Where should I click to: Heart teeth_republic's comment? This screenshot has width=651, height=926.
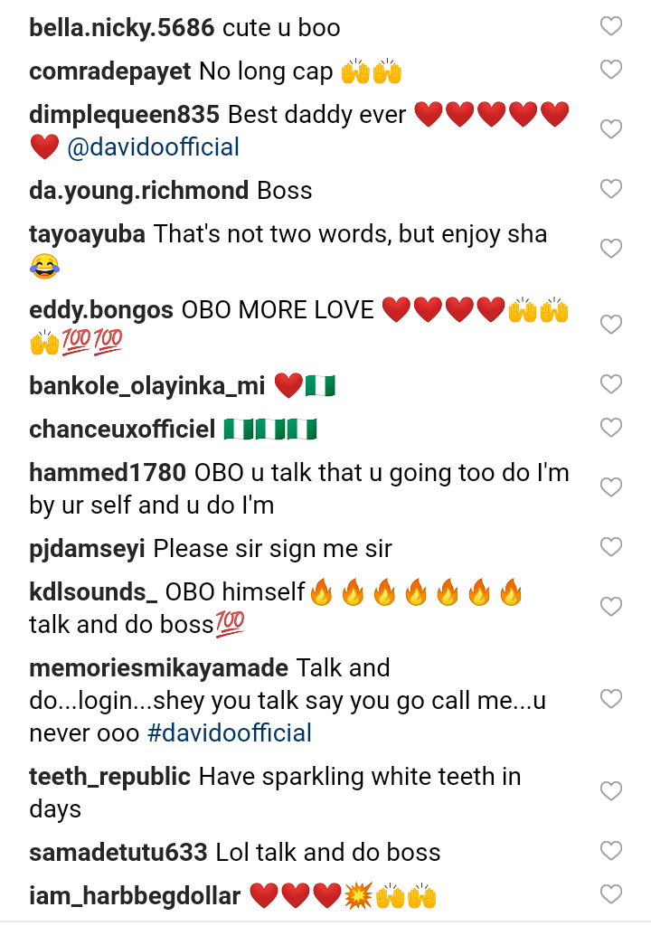pyautogui.click(x=611, y=791)
